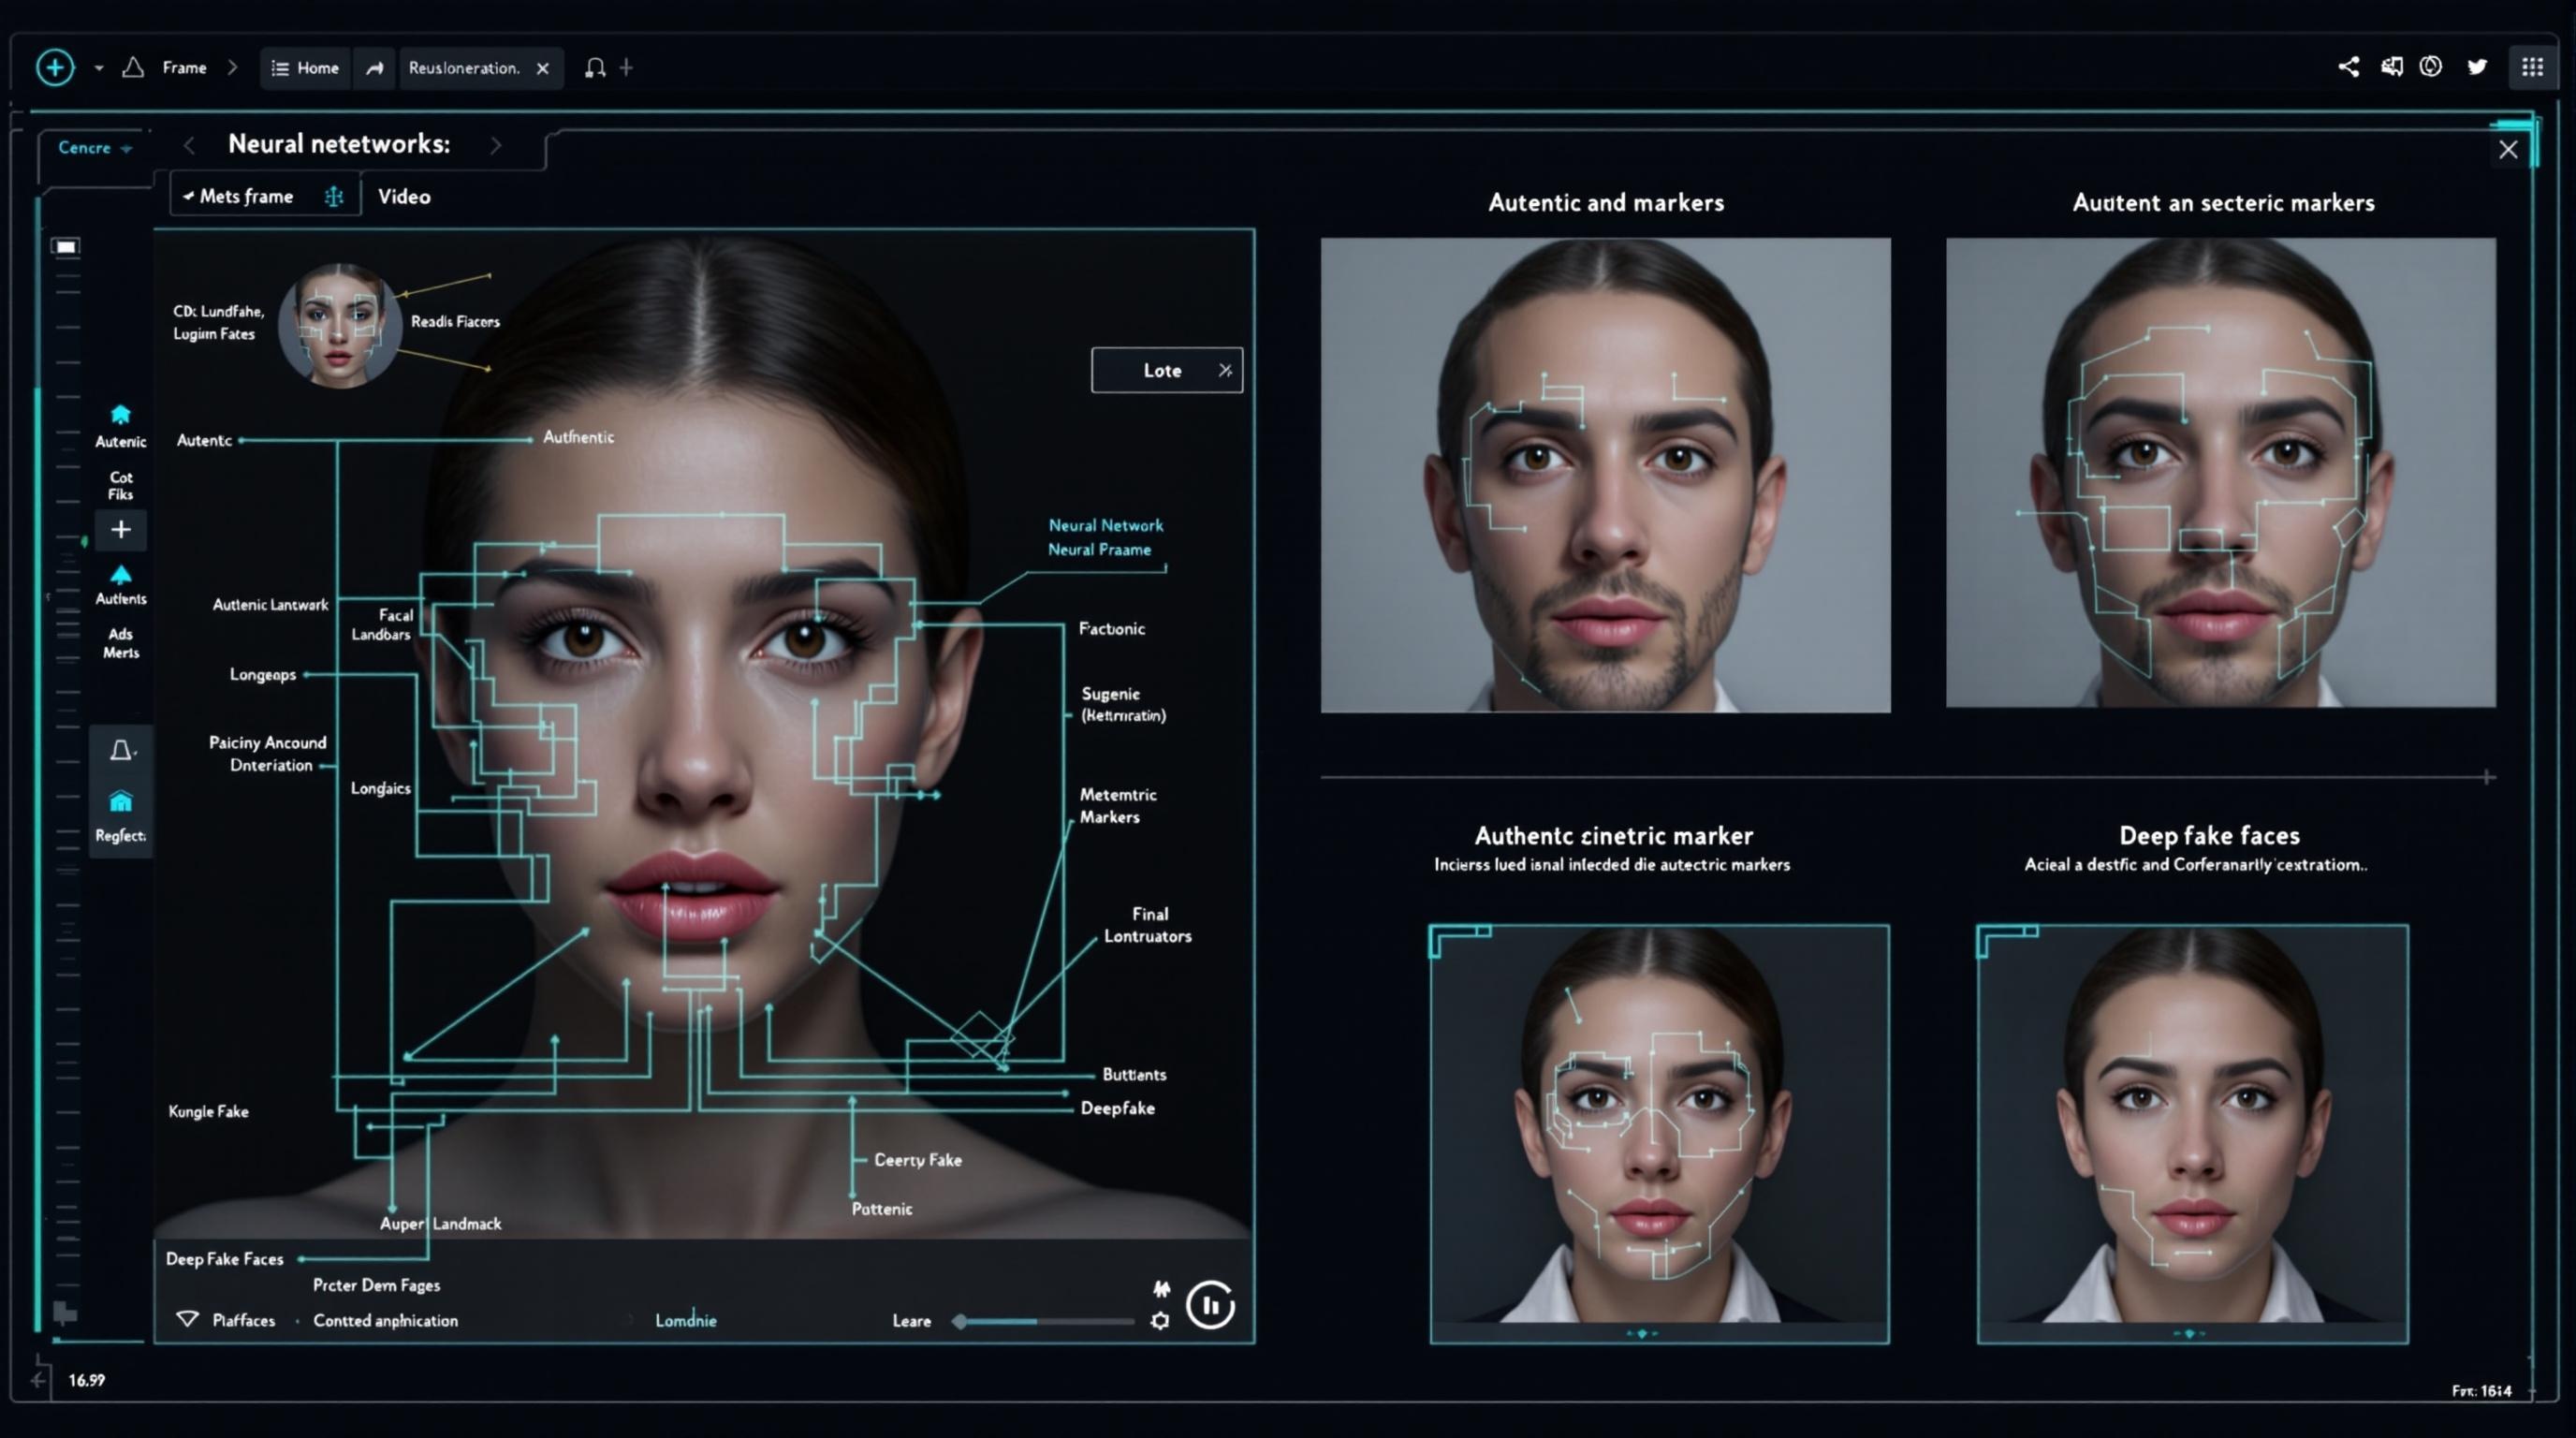Click the 'Autenic' home icon in the left sidebar
The image size is (2576, 1438).
(x=121, y=413)
